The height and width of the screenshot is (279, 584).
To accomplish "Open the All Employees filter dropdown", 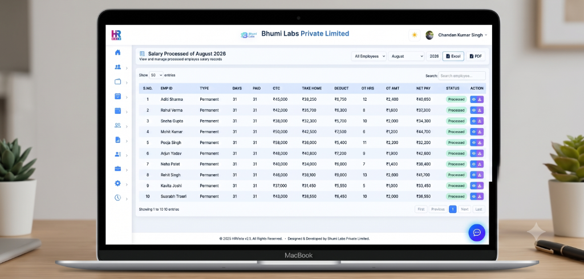I will click(369, 56).
